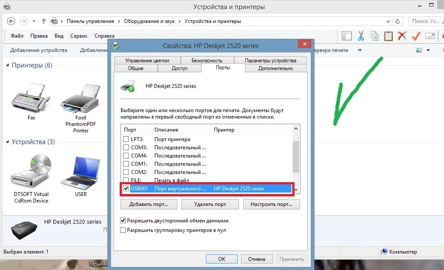The height and width of the screenshot is (270, 444).
Task: Click the orange checkmark Properties icon
Action: coord(416,36)
